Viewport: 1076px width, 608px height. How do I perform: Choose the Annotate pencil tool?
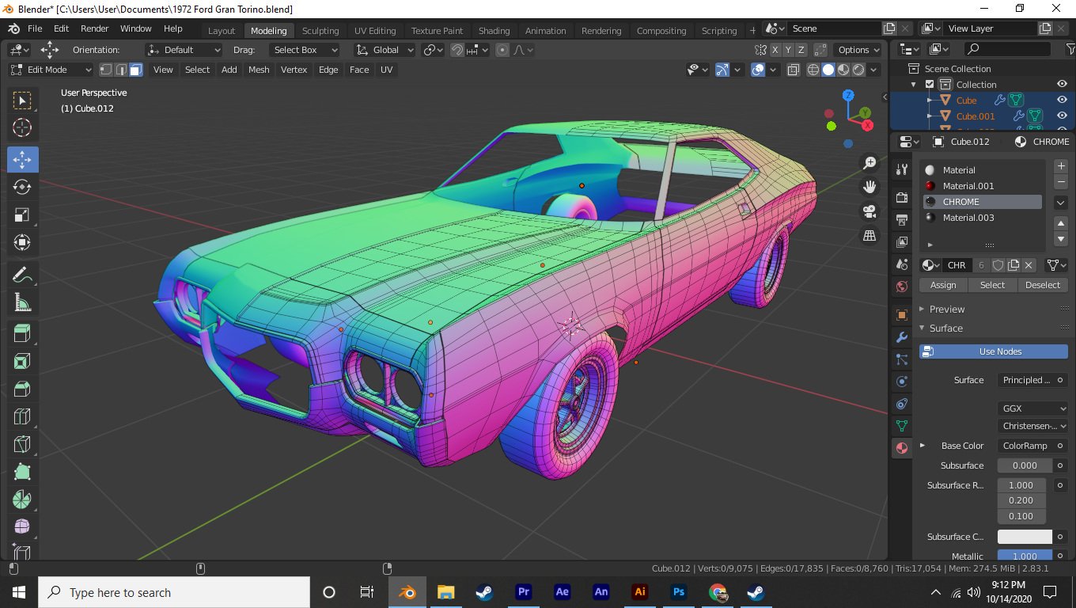tap(22, 275)
